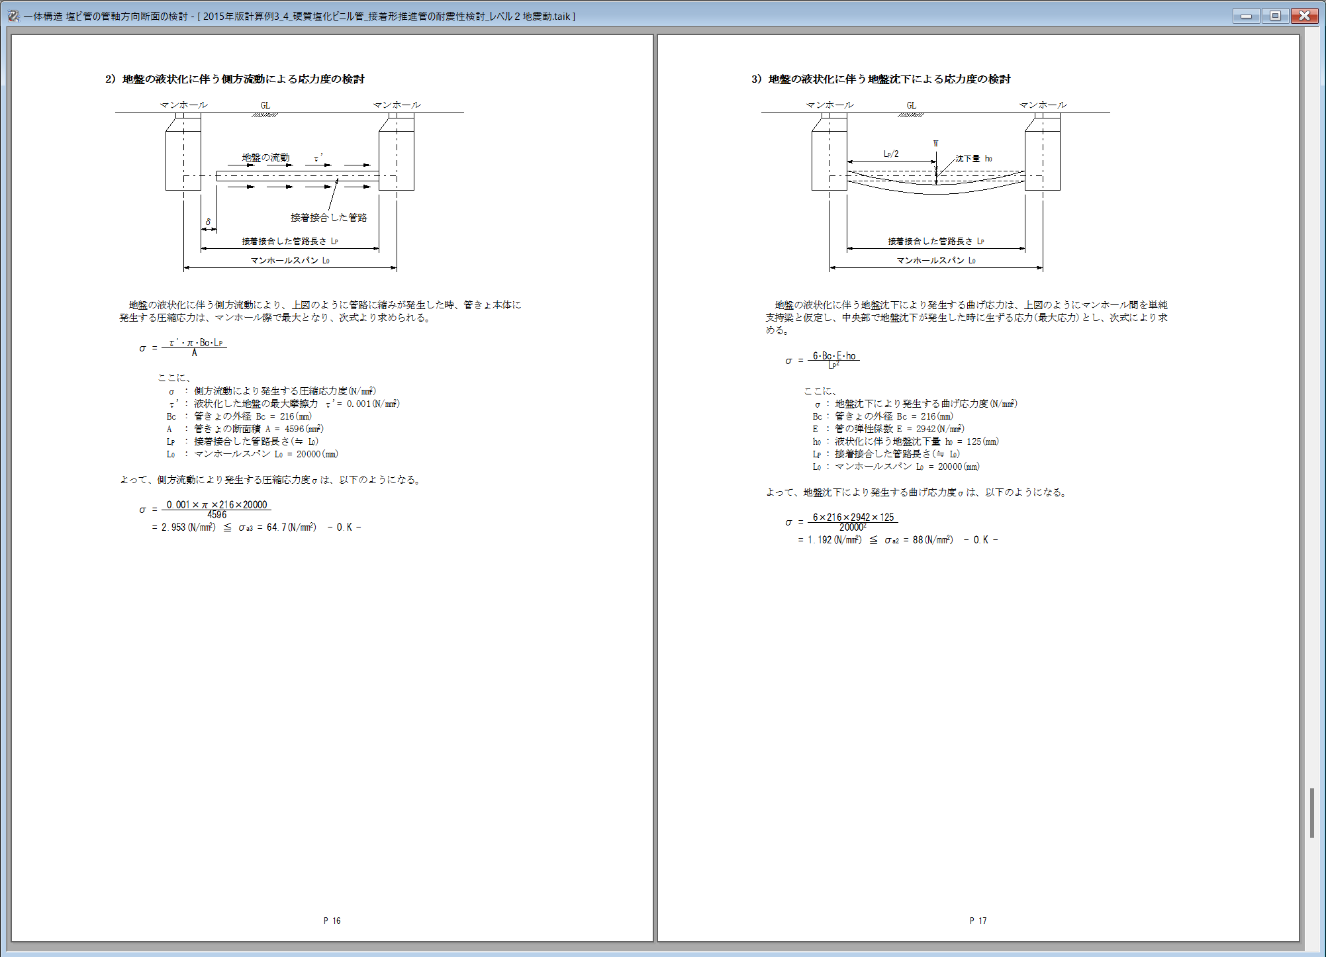
Task: Click the application icon in title bar
Action: pyautogui.click(x=13, y=16)
